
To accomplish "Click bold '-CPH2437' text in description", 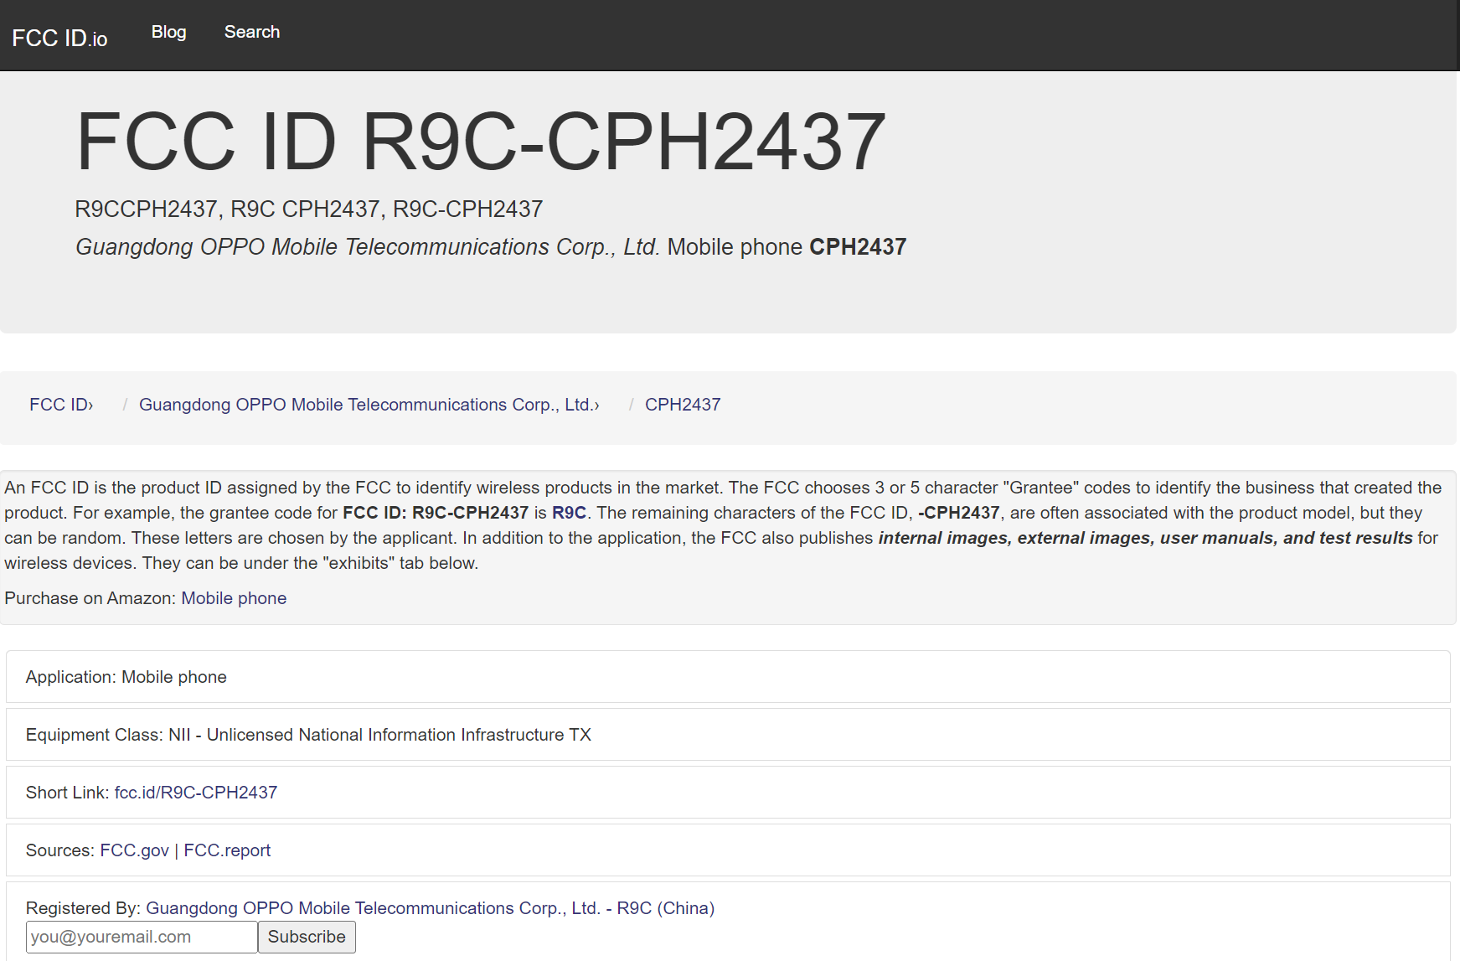I will 959,513.
